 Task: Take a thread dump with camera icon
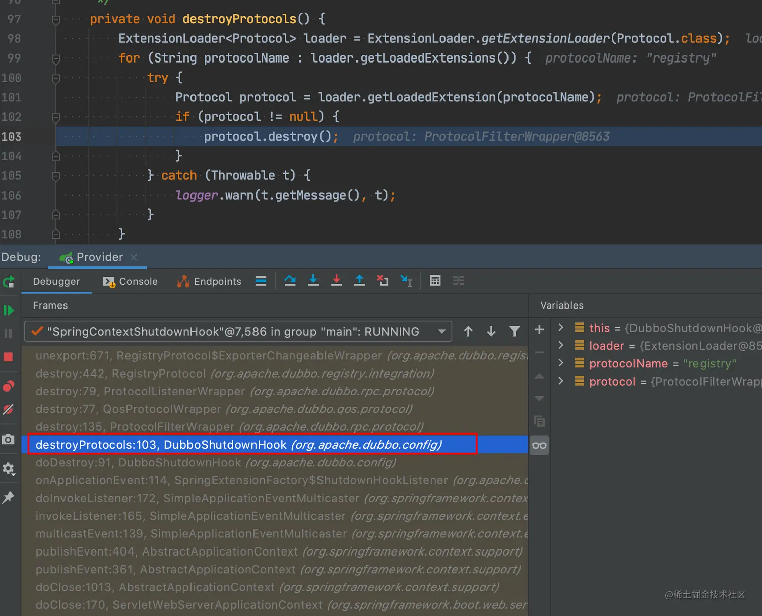(x=9, y=439)
